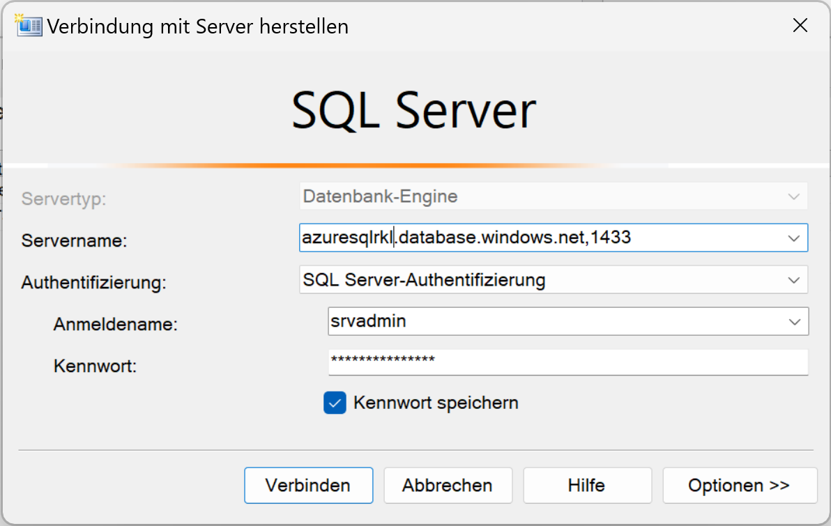Click the Kennwort: label
The height and width of the screenshot is (526, 831).
(x=96, y=366)
